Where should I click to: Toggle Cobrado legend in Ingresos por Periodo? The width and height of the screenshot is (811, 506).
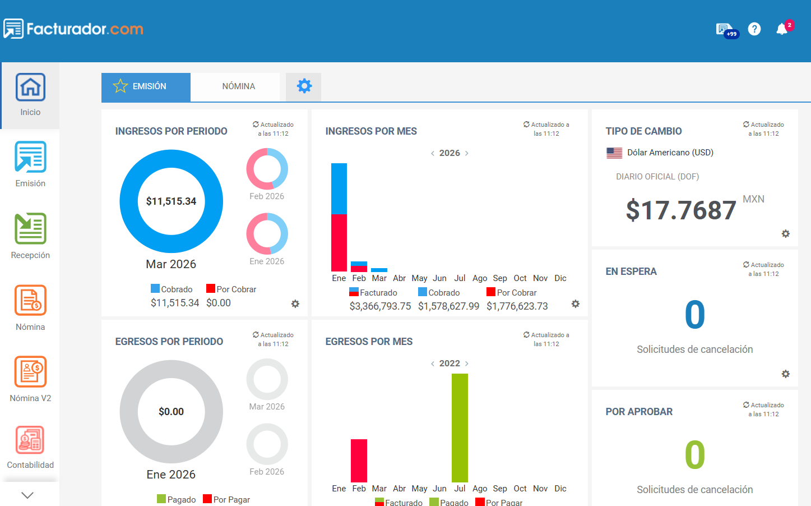(x=172, y=289)
